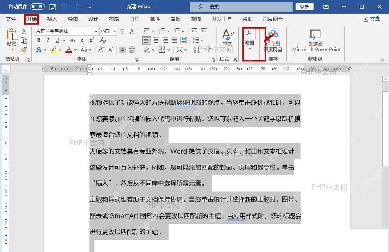Click the 登录 sign-in button
The image size is (389, 252).
tap(305, 7)
